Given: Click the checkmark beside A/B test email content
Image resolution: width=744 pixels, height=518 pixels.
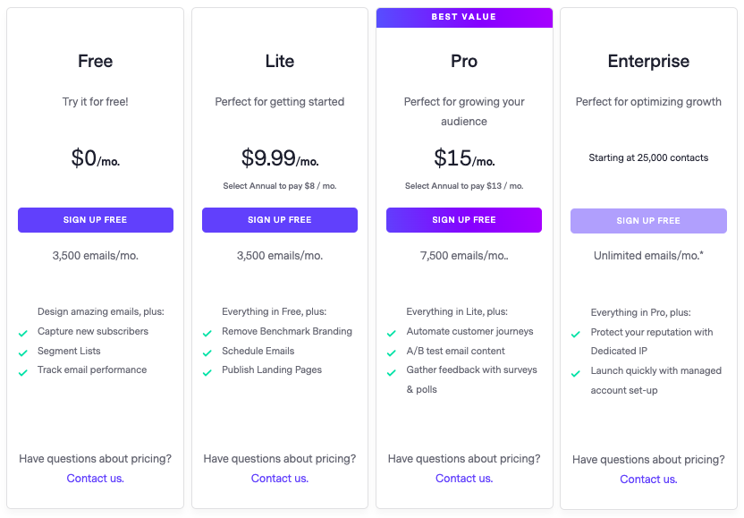Looking at the screenshot, I should [x=392, y=352].
